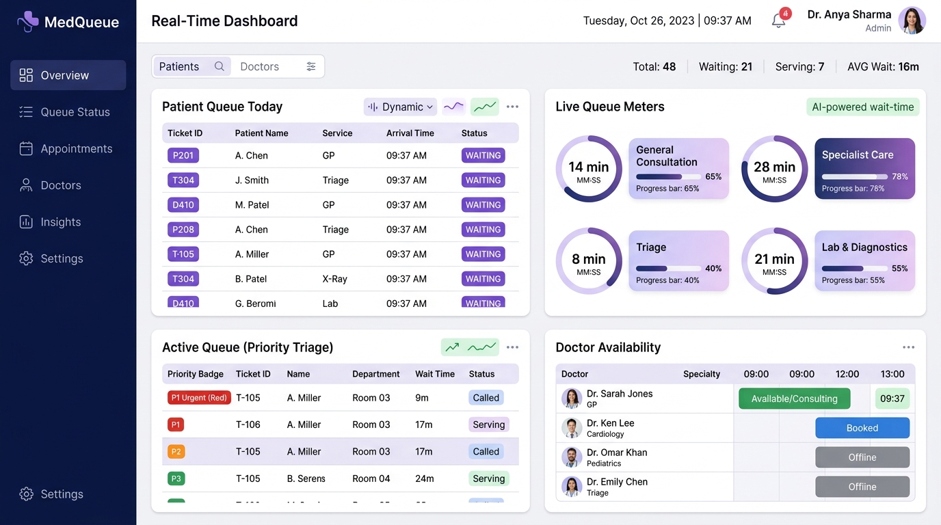Switch to the Doctors tab
The image size is (941, 525).
tap(260, 66)
